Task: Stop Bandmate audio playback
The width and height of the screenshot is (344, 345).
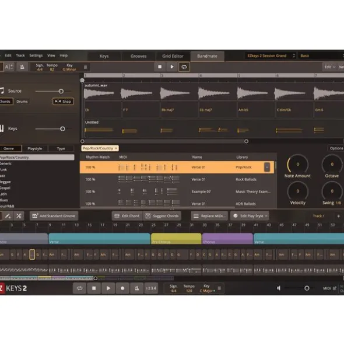Action: (160, 67)
